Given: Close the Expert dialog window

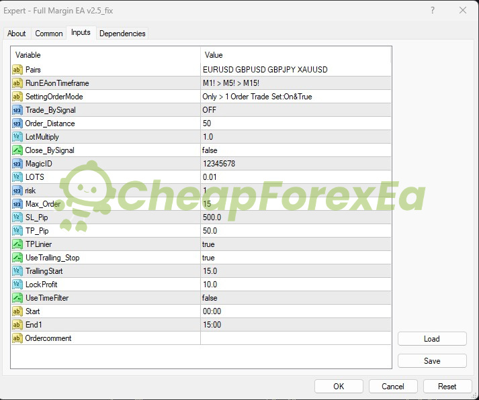Looking at the screenshot, I should (x=463, y=10).
